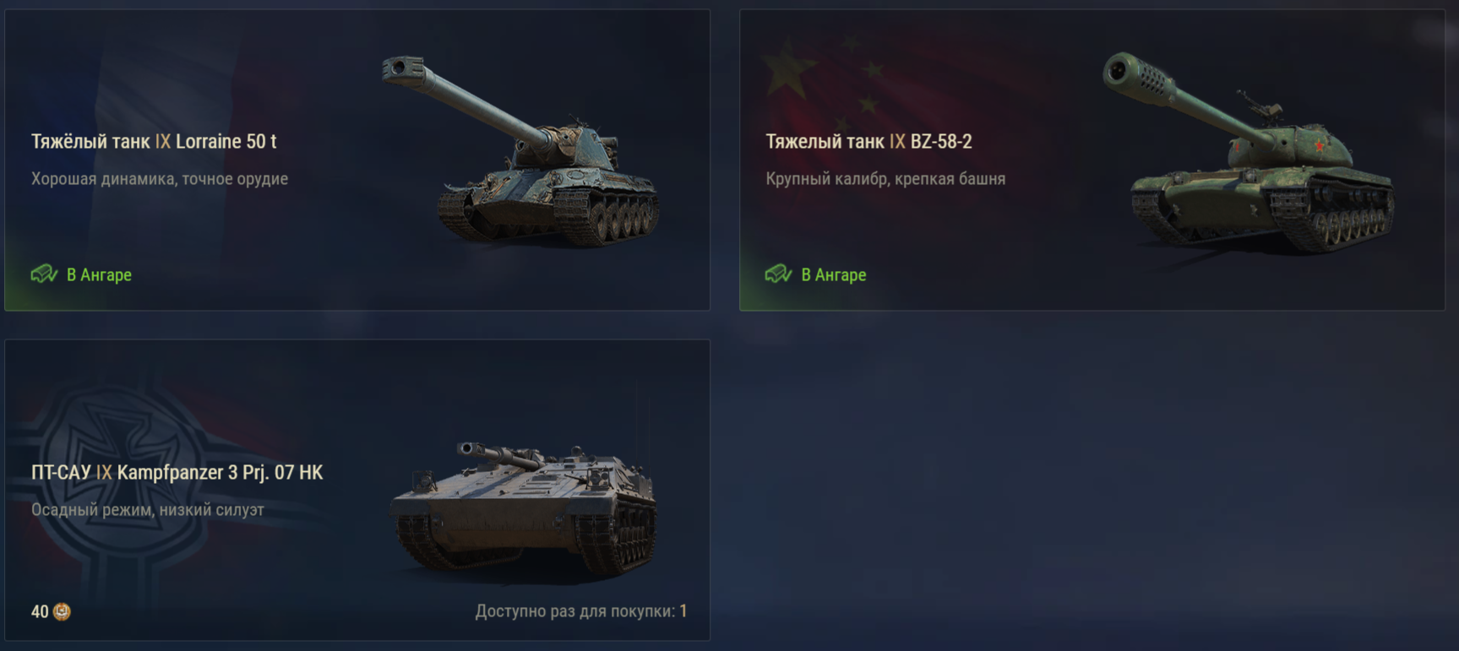Open the Тяжёлый танк IX Lorraine 50 t title
1459x651 pixels.
point(154,142)
